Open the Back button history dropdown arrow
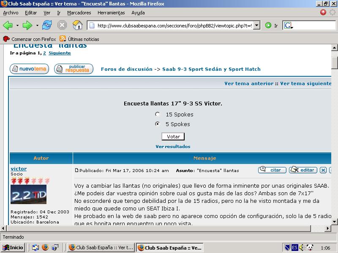 click(x=17, y=25)
